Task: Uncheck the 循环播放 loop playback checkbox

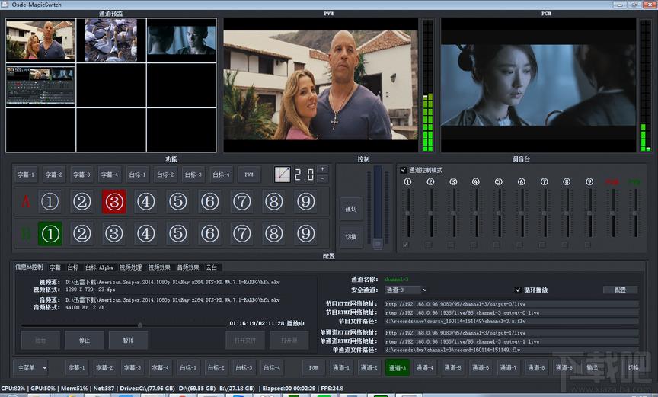Action: pos(518,290)
